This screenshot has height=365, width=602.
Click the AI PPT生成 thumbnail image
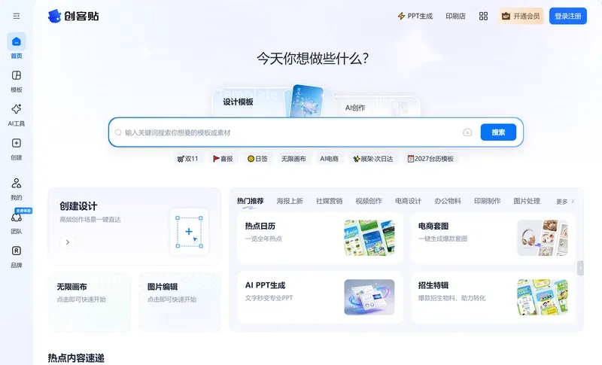tap(369, 297)
